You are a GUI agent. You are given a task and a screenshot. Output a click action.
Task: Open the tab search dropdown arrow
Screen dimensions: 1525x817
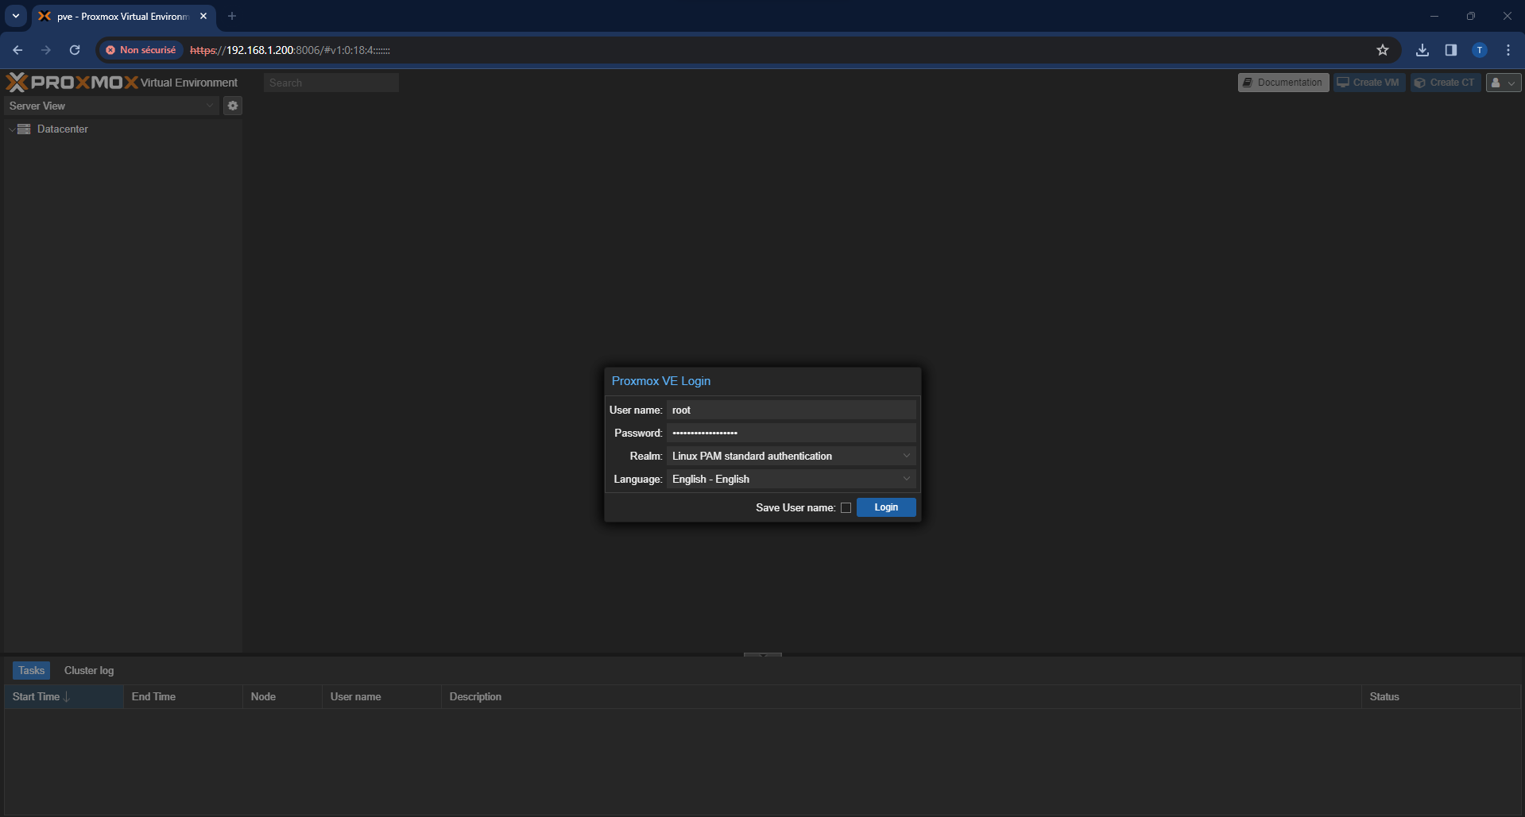click(x=16, y=16)
